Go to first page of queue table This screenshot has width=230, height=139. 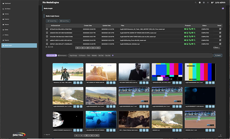pyautogui.click(x=78, y=48)
